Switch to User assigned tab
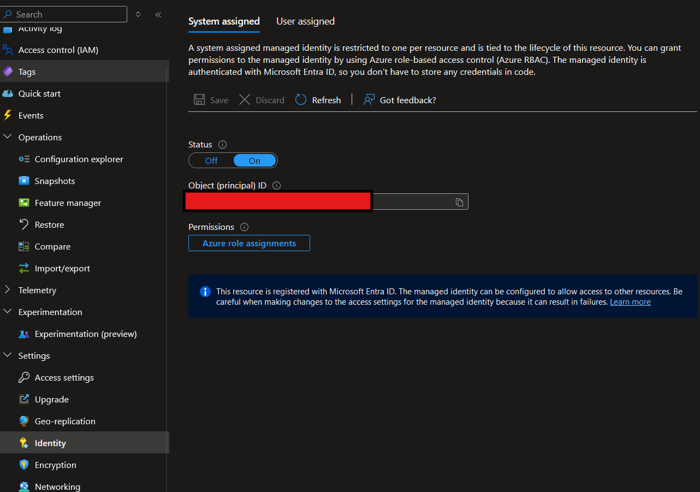The image size is (700, 492). pos(305,21)
